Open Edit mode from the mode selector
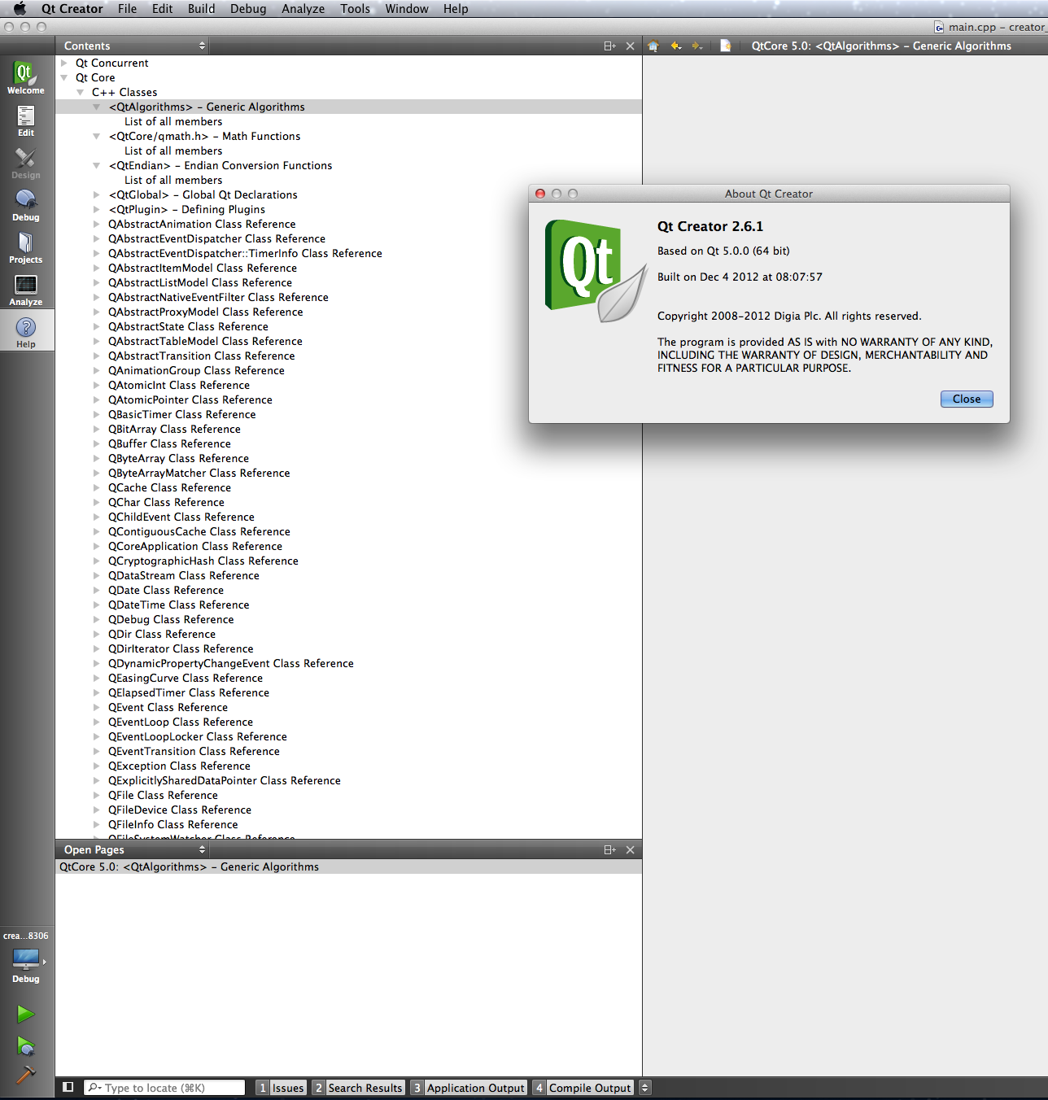The height and width of the screenshot is (1100, 1048). (26, 120)
